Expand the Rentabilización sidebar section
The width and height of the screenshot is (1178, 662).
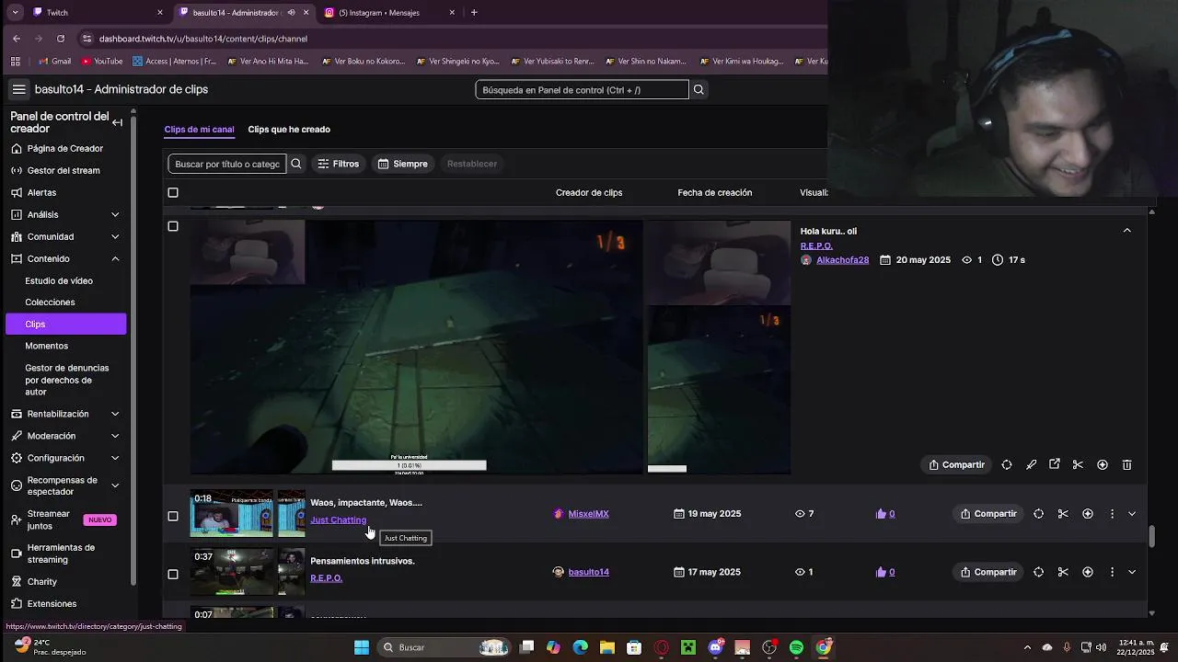115,414
